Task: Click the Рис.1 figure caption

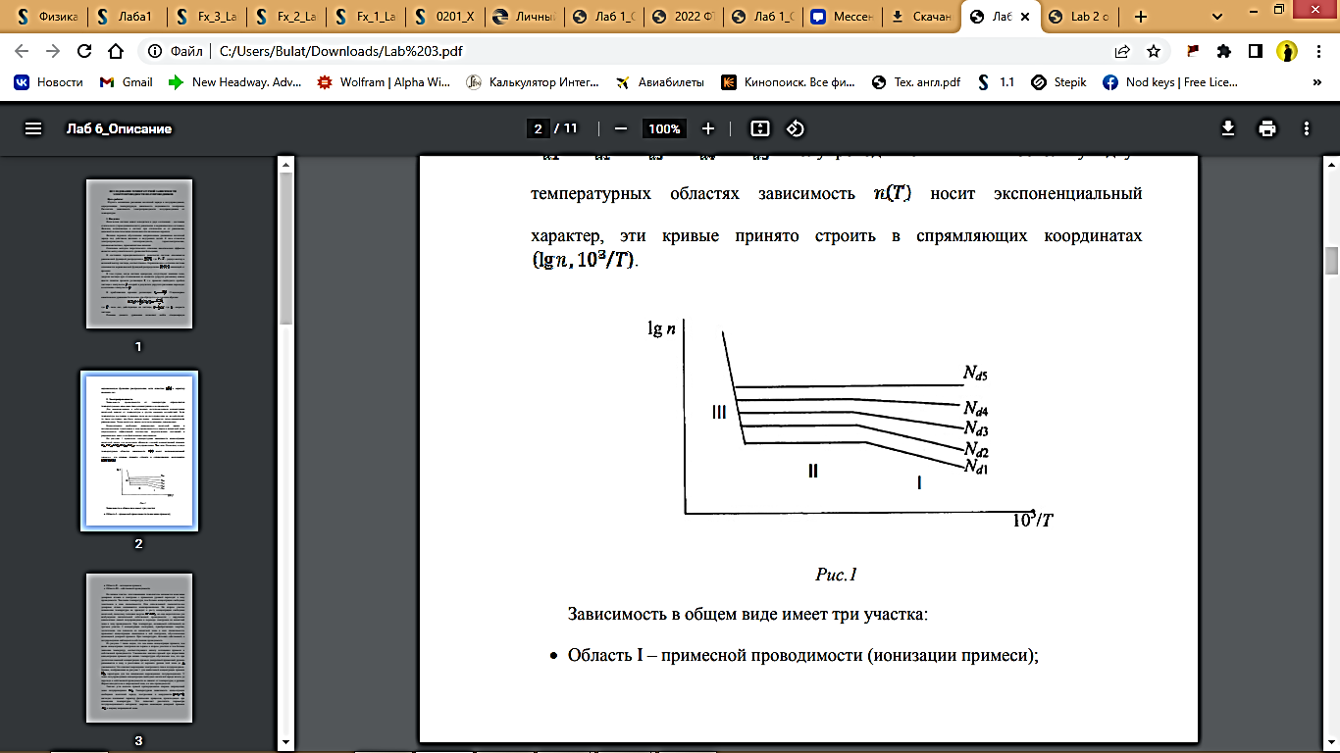Action: click(836, 575)
